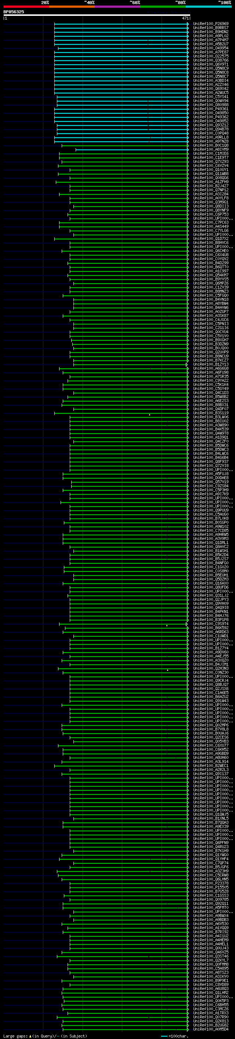Select the UniRef100_B9P9E1 entry

pyautogui.click(x=210, y=980)
